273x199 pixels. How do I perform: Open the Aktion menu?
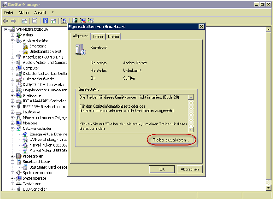pos(23,12)
